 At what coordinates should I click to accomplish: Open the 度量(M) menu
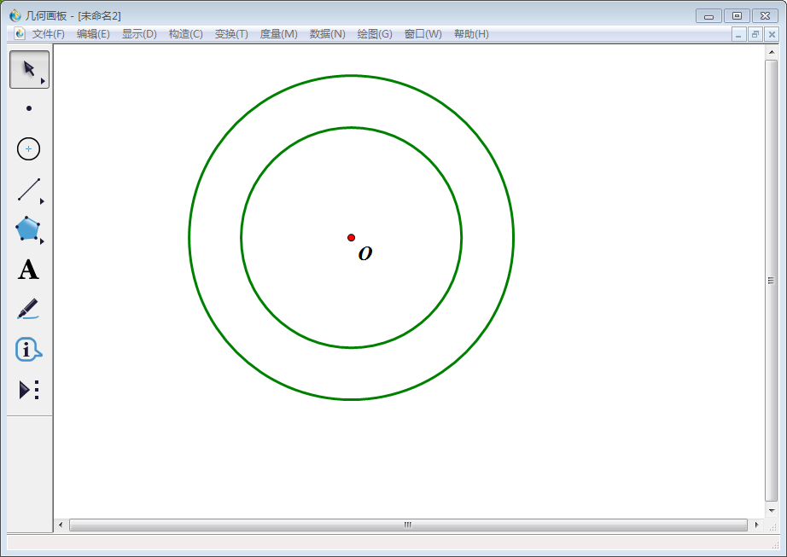[278, 34]
